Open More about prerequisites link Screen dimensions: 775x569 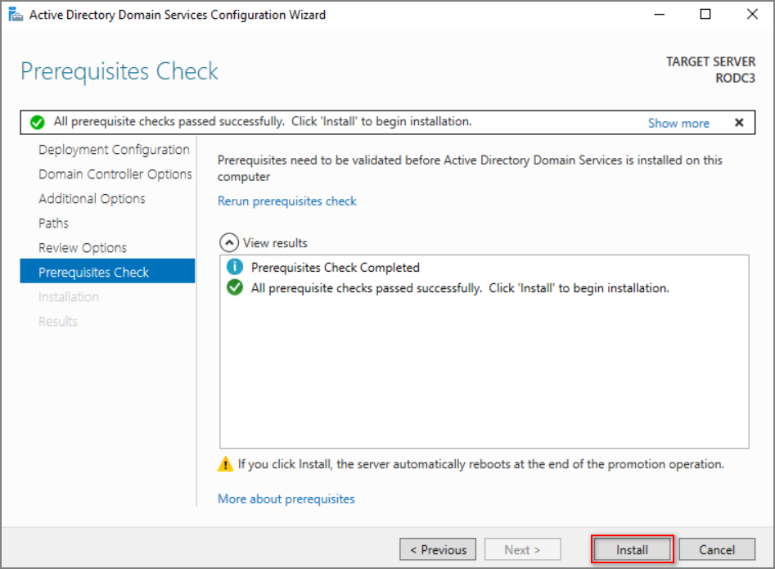click(x=286, y=499)
